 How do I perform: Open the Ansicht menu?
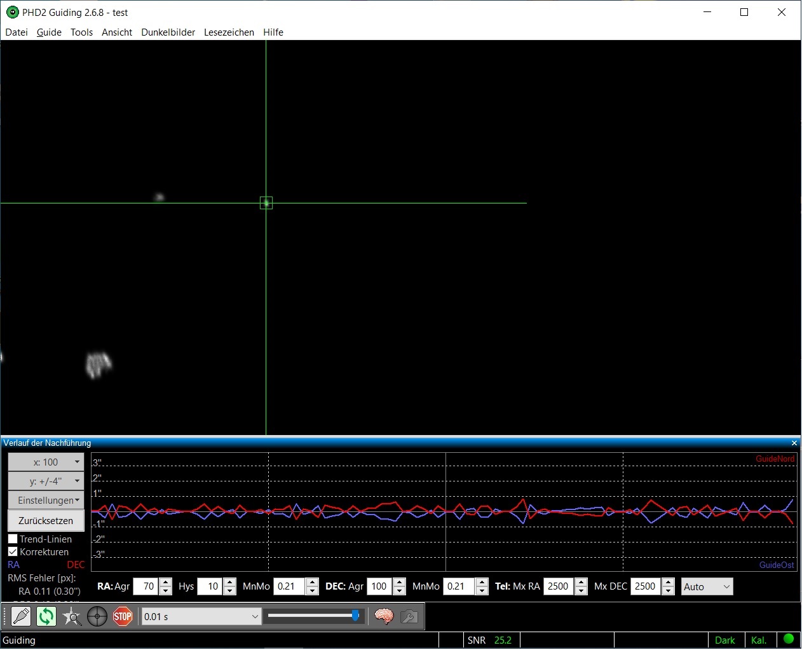[117, 32]
